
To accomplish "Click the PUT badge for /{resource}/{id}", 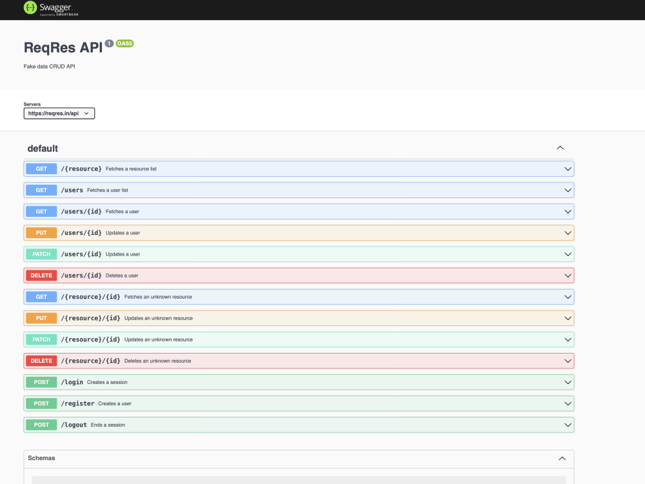I will pyautogui.click(x=41, y=318).
